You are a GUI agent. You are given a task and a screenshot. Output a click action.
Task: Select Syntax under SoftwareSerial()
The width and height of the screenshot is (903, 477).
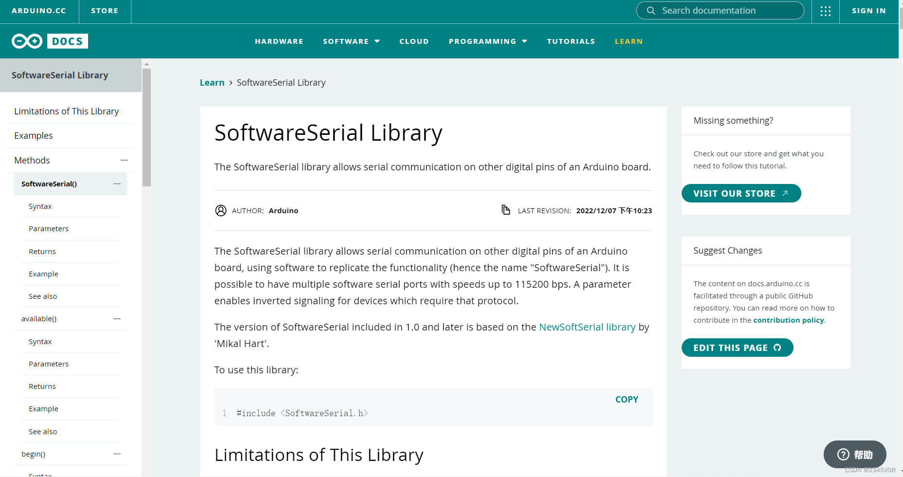point(40,206)
